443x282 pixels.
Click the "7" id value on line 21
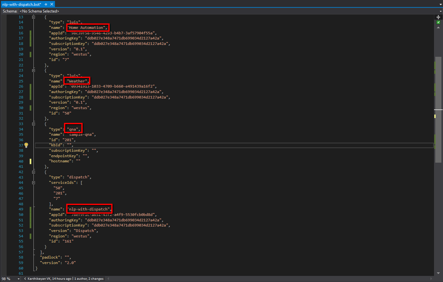pyautogui.click(x=66, y=60)
